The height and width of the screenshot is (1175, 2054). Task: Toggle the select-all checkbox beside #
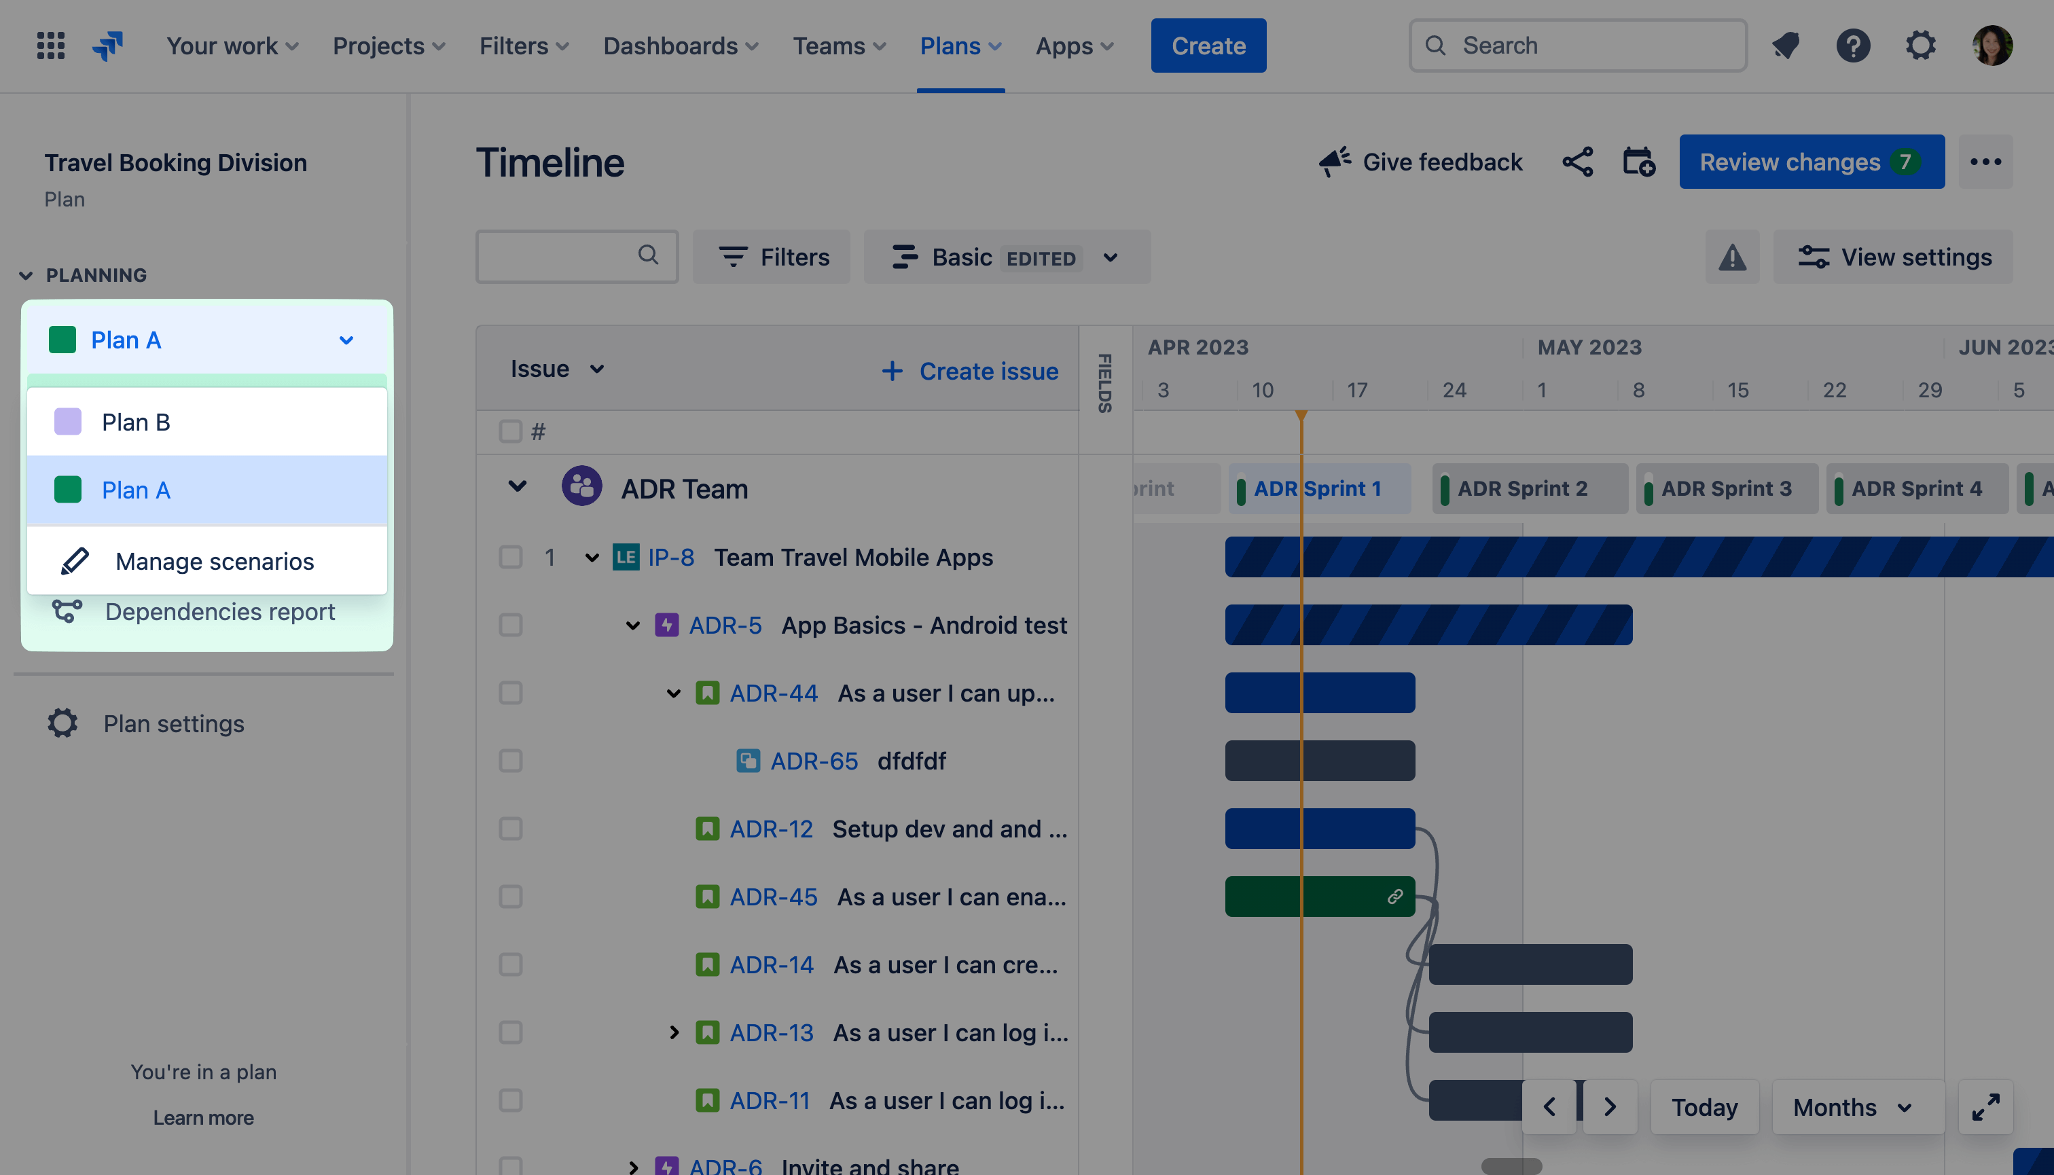[510, 432]
